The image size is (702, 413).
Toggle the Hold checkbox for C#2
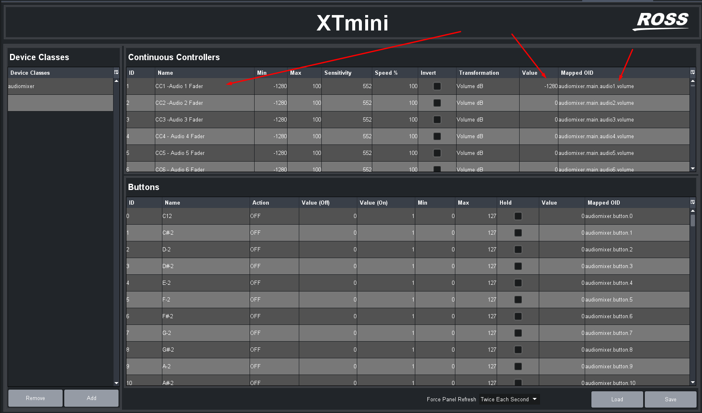pyautogui.click(x=518, y=233)
